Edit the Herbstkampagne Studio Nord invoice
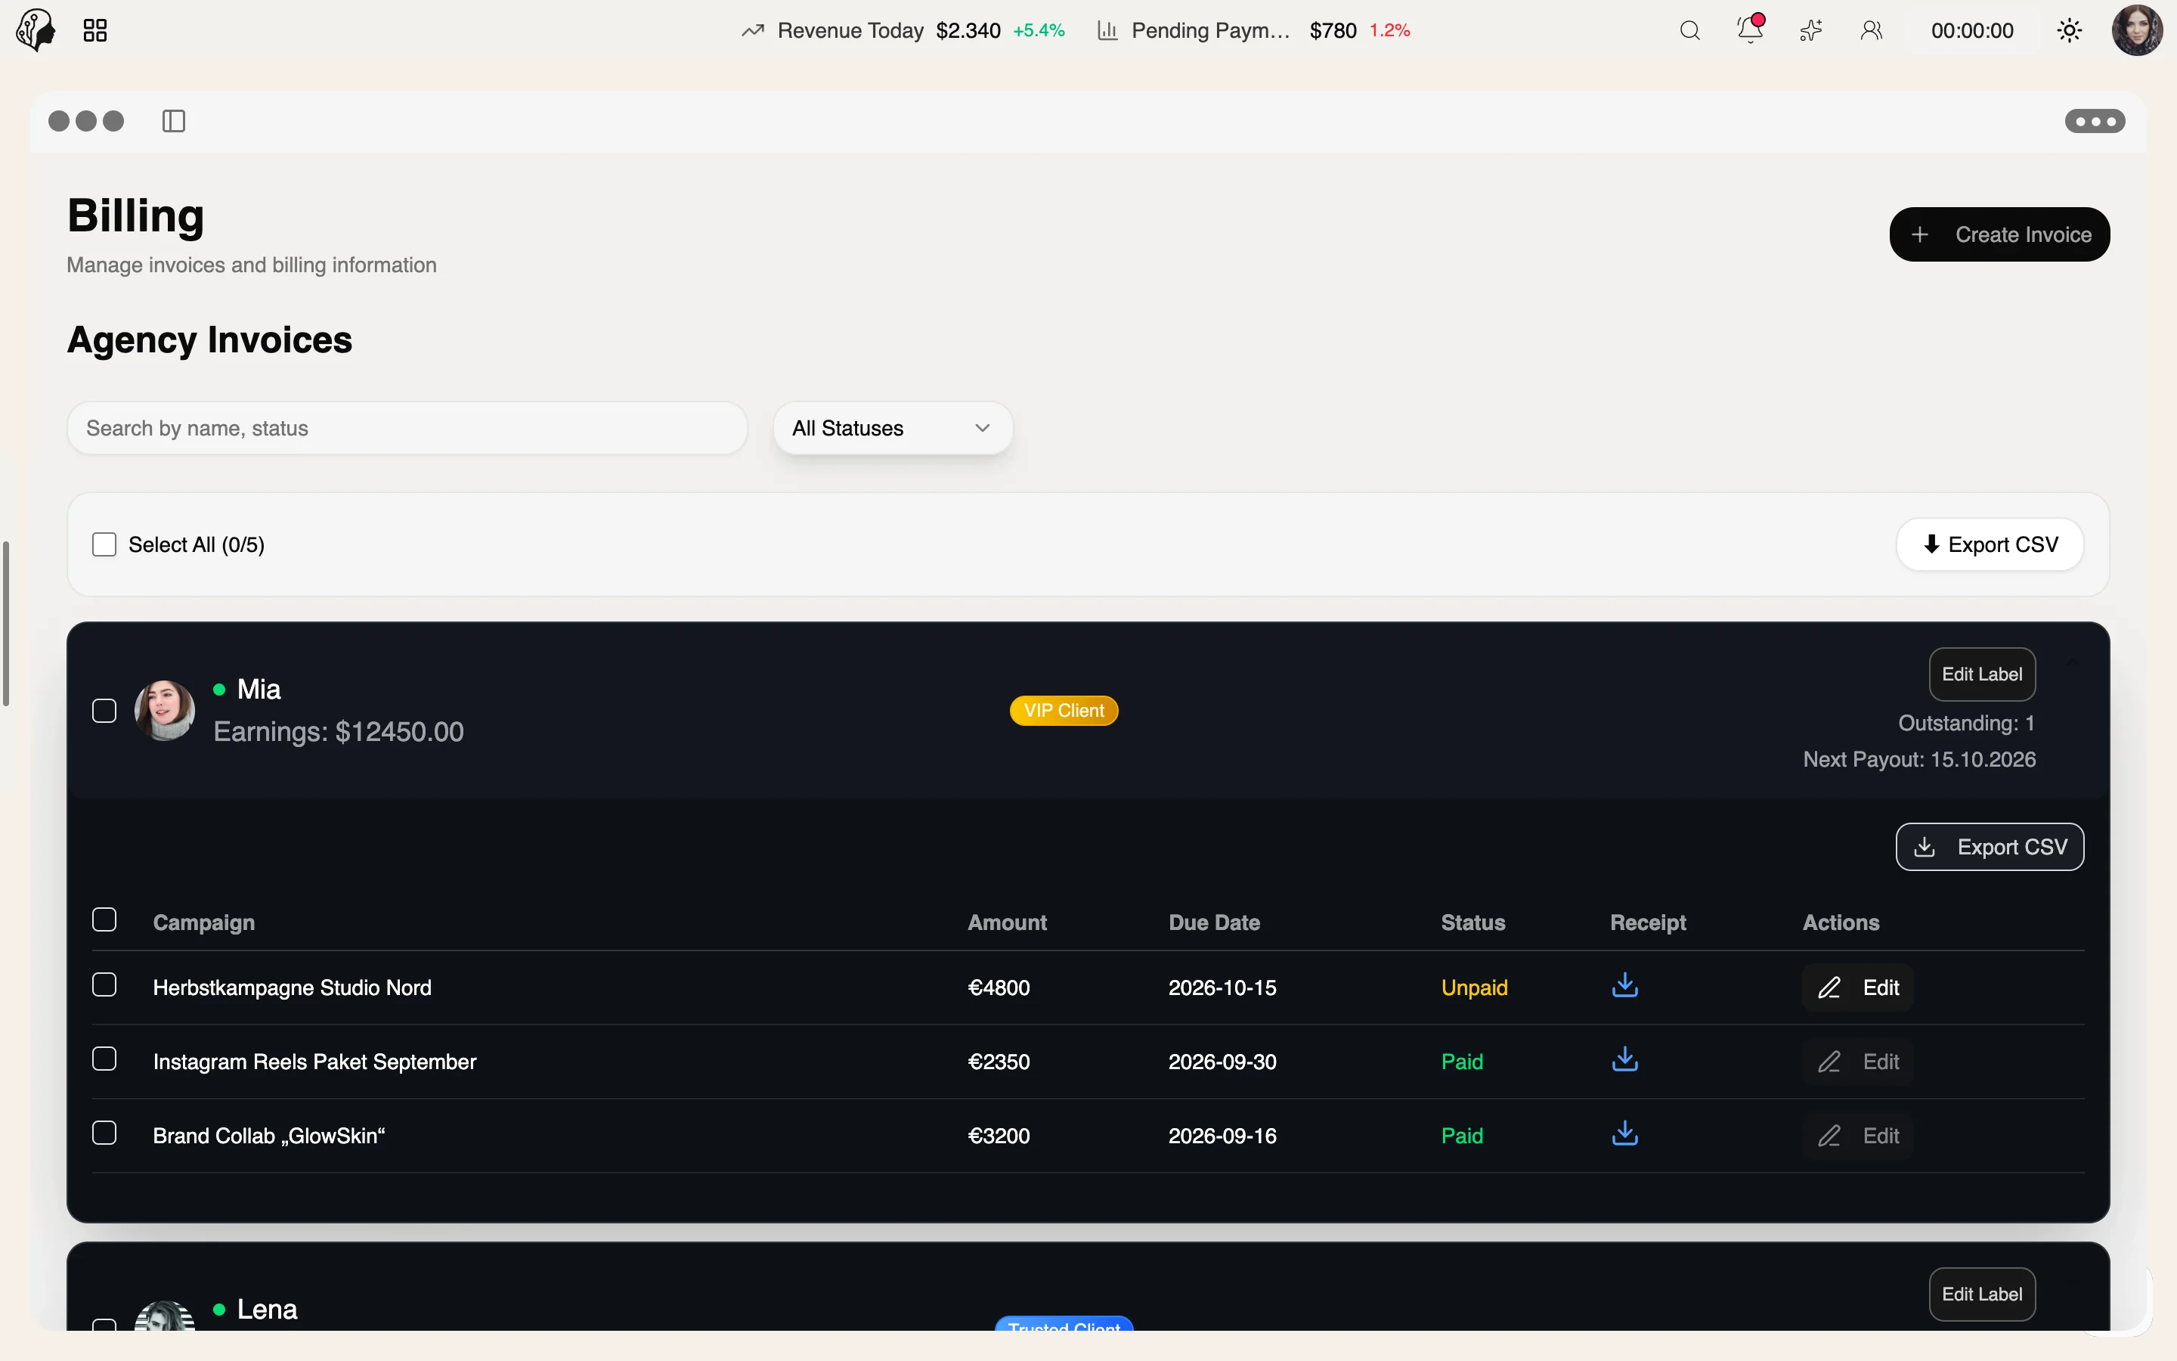 coord(1858,987)
